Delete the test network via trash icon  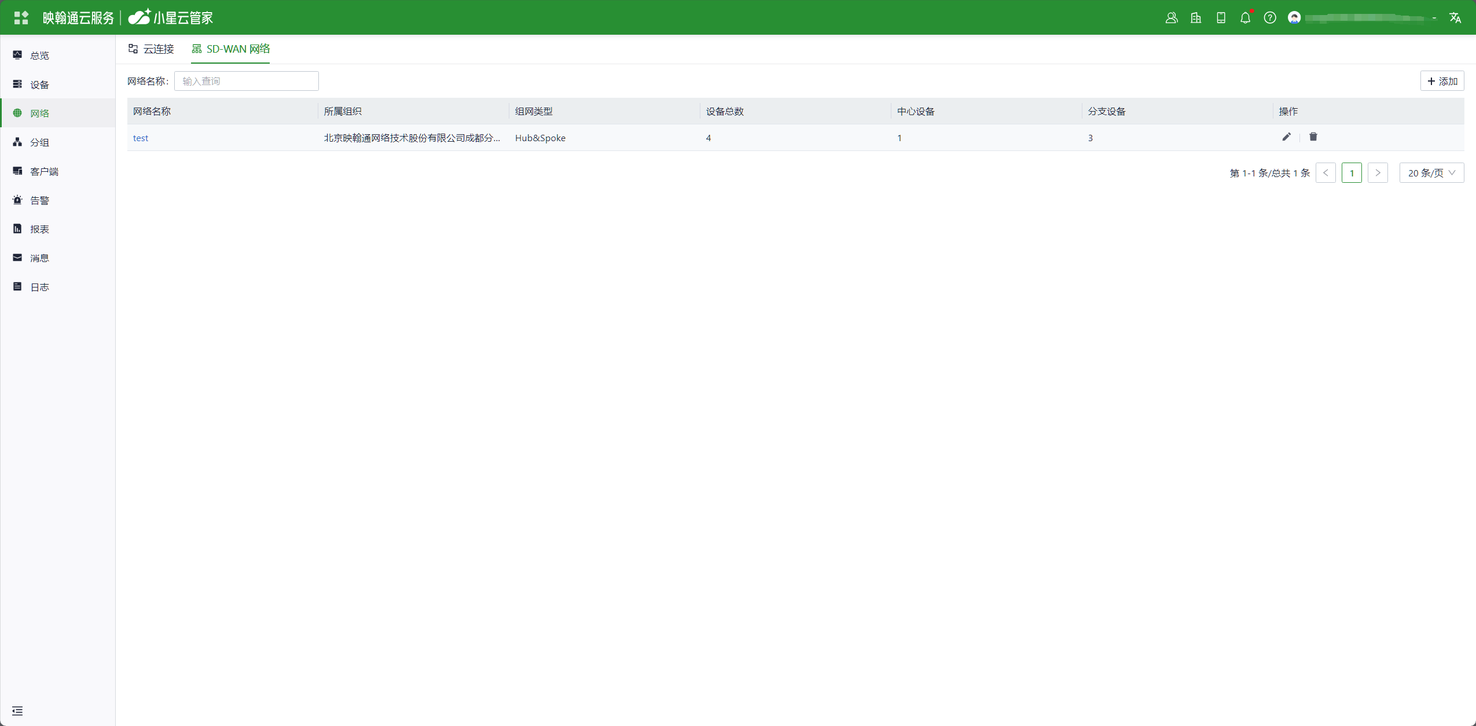(1313, 137)
